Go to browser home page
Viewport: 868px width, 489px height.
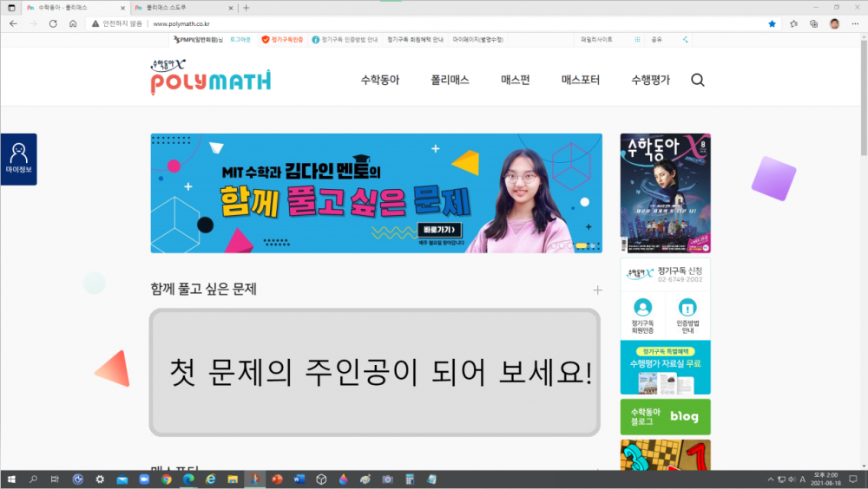(73, 23)
